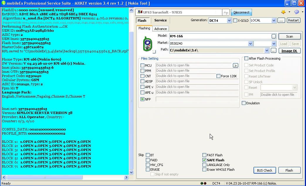Toggle the APE u checkbox
The width and height of the screenshot is (306, 186).
point(143,93)
